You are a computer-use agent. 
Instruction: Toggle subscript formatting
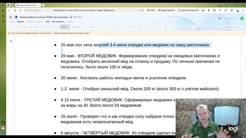[149, 27]
